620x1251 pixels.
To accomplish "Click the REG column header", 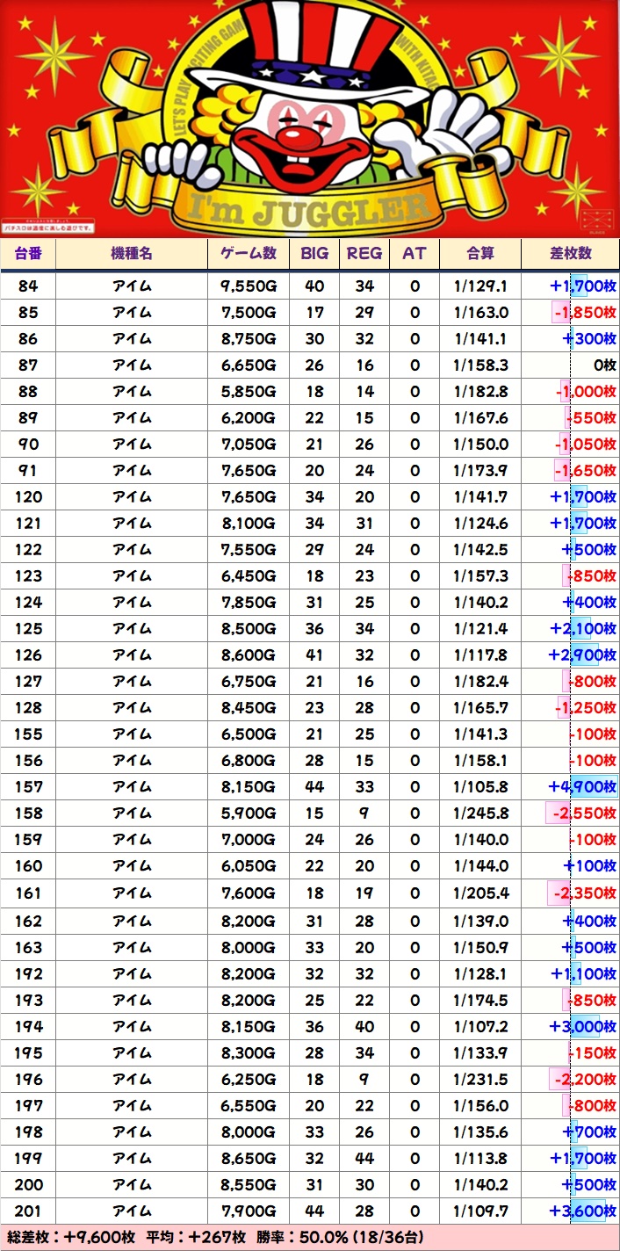I will pos(364,253).
